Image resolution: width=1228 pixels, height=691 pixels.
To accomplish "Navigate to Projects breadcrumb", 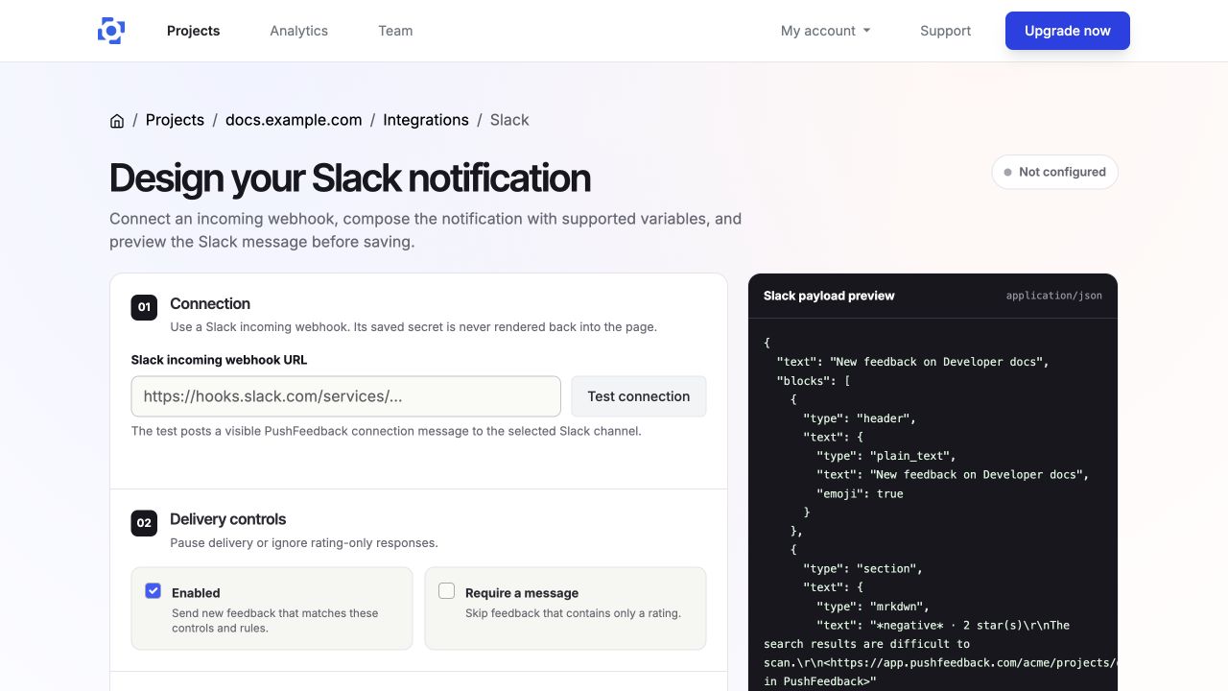I will pos(175,120).
